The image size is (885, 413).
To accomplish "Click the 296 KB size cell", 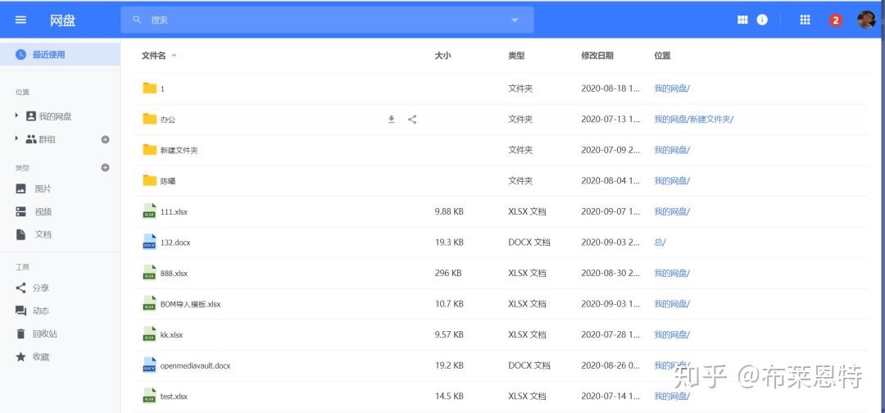I will click(448, 273).
